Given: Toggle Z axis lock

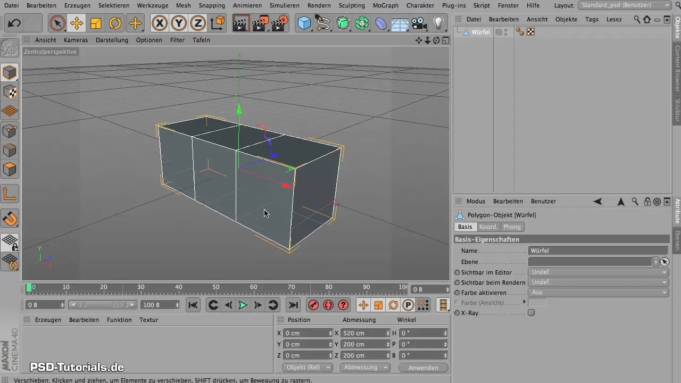Looking at the screenshot, I should (x=198, y=23).
